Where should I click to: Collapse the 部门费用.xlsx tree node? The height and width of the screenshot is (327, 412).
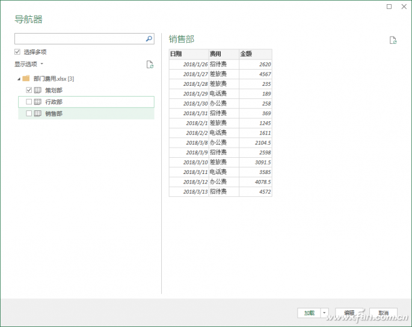19,79
